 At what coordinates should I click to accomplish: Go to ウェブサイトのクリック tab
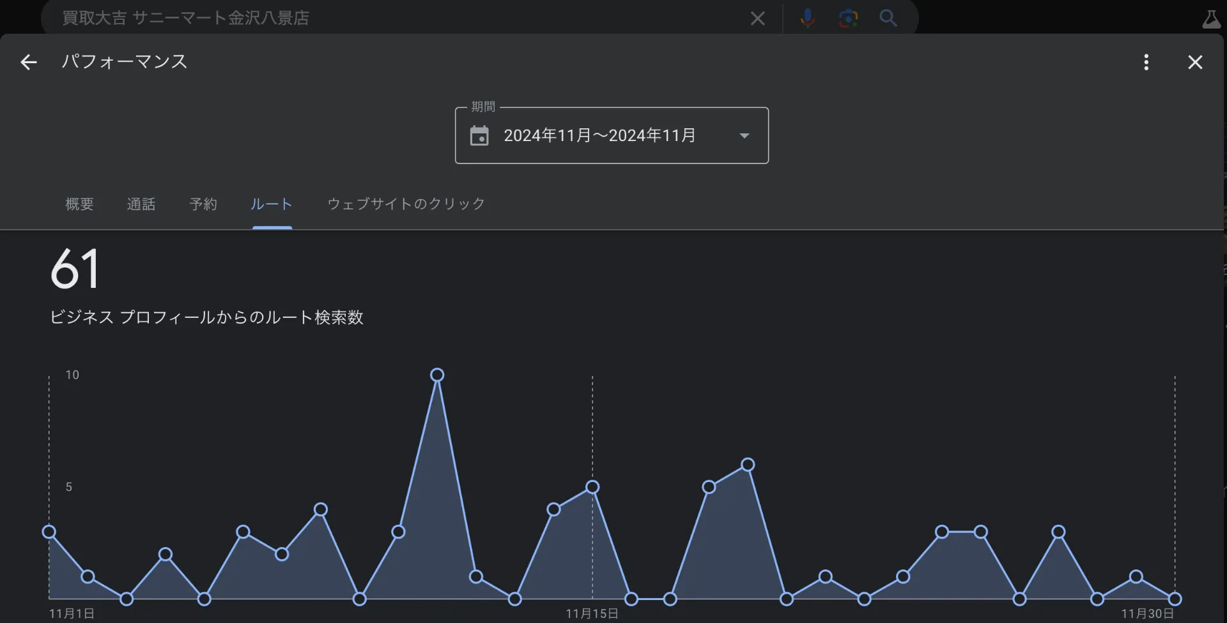(x=406, y=204)
